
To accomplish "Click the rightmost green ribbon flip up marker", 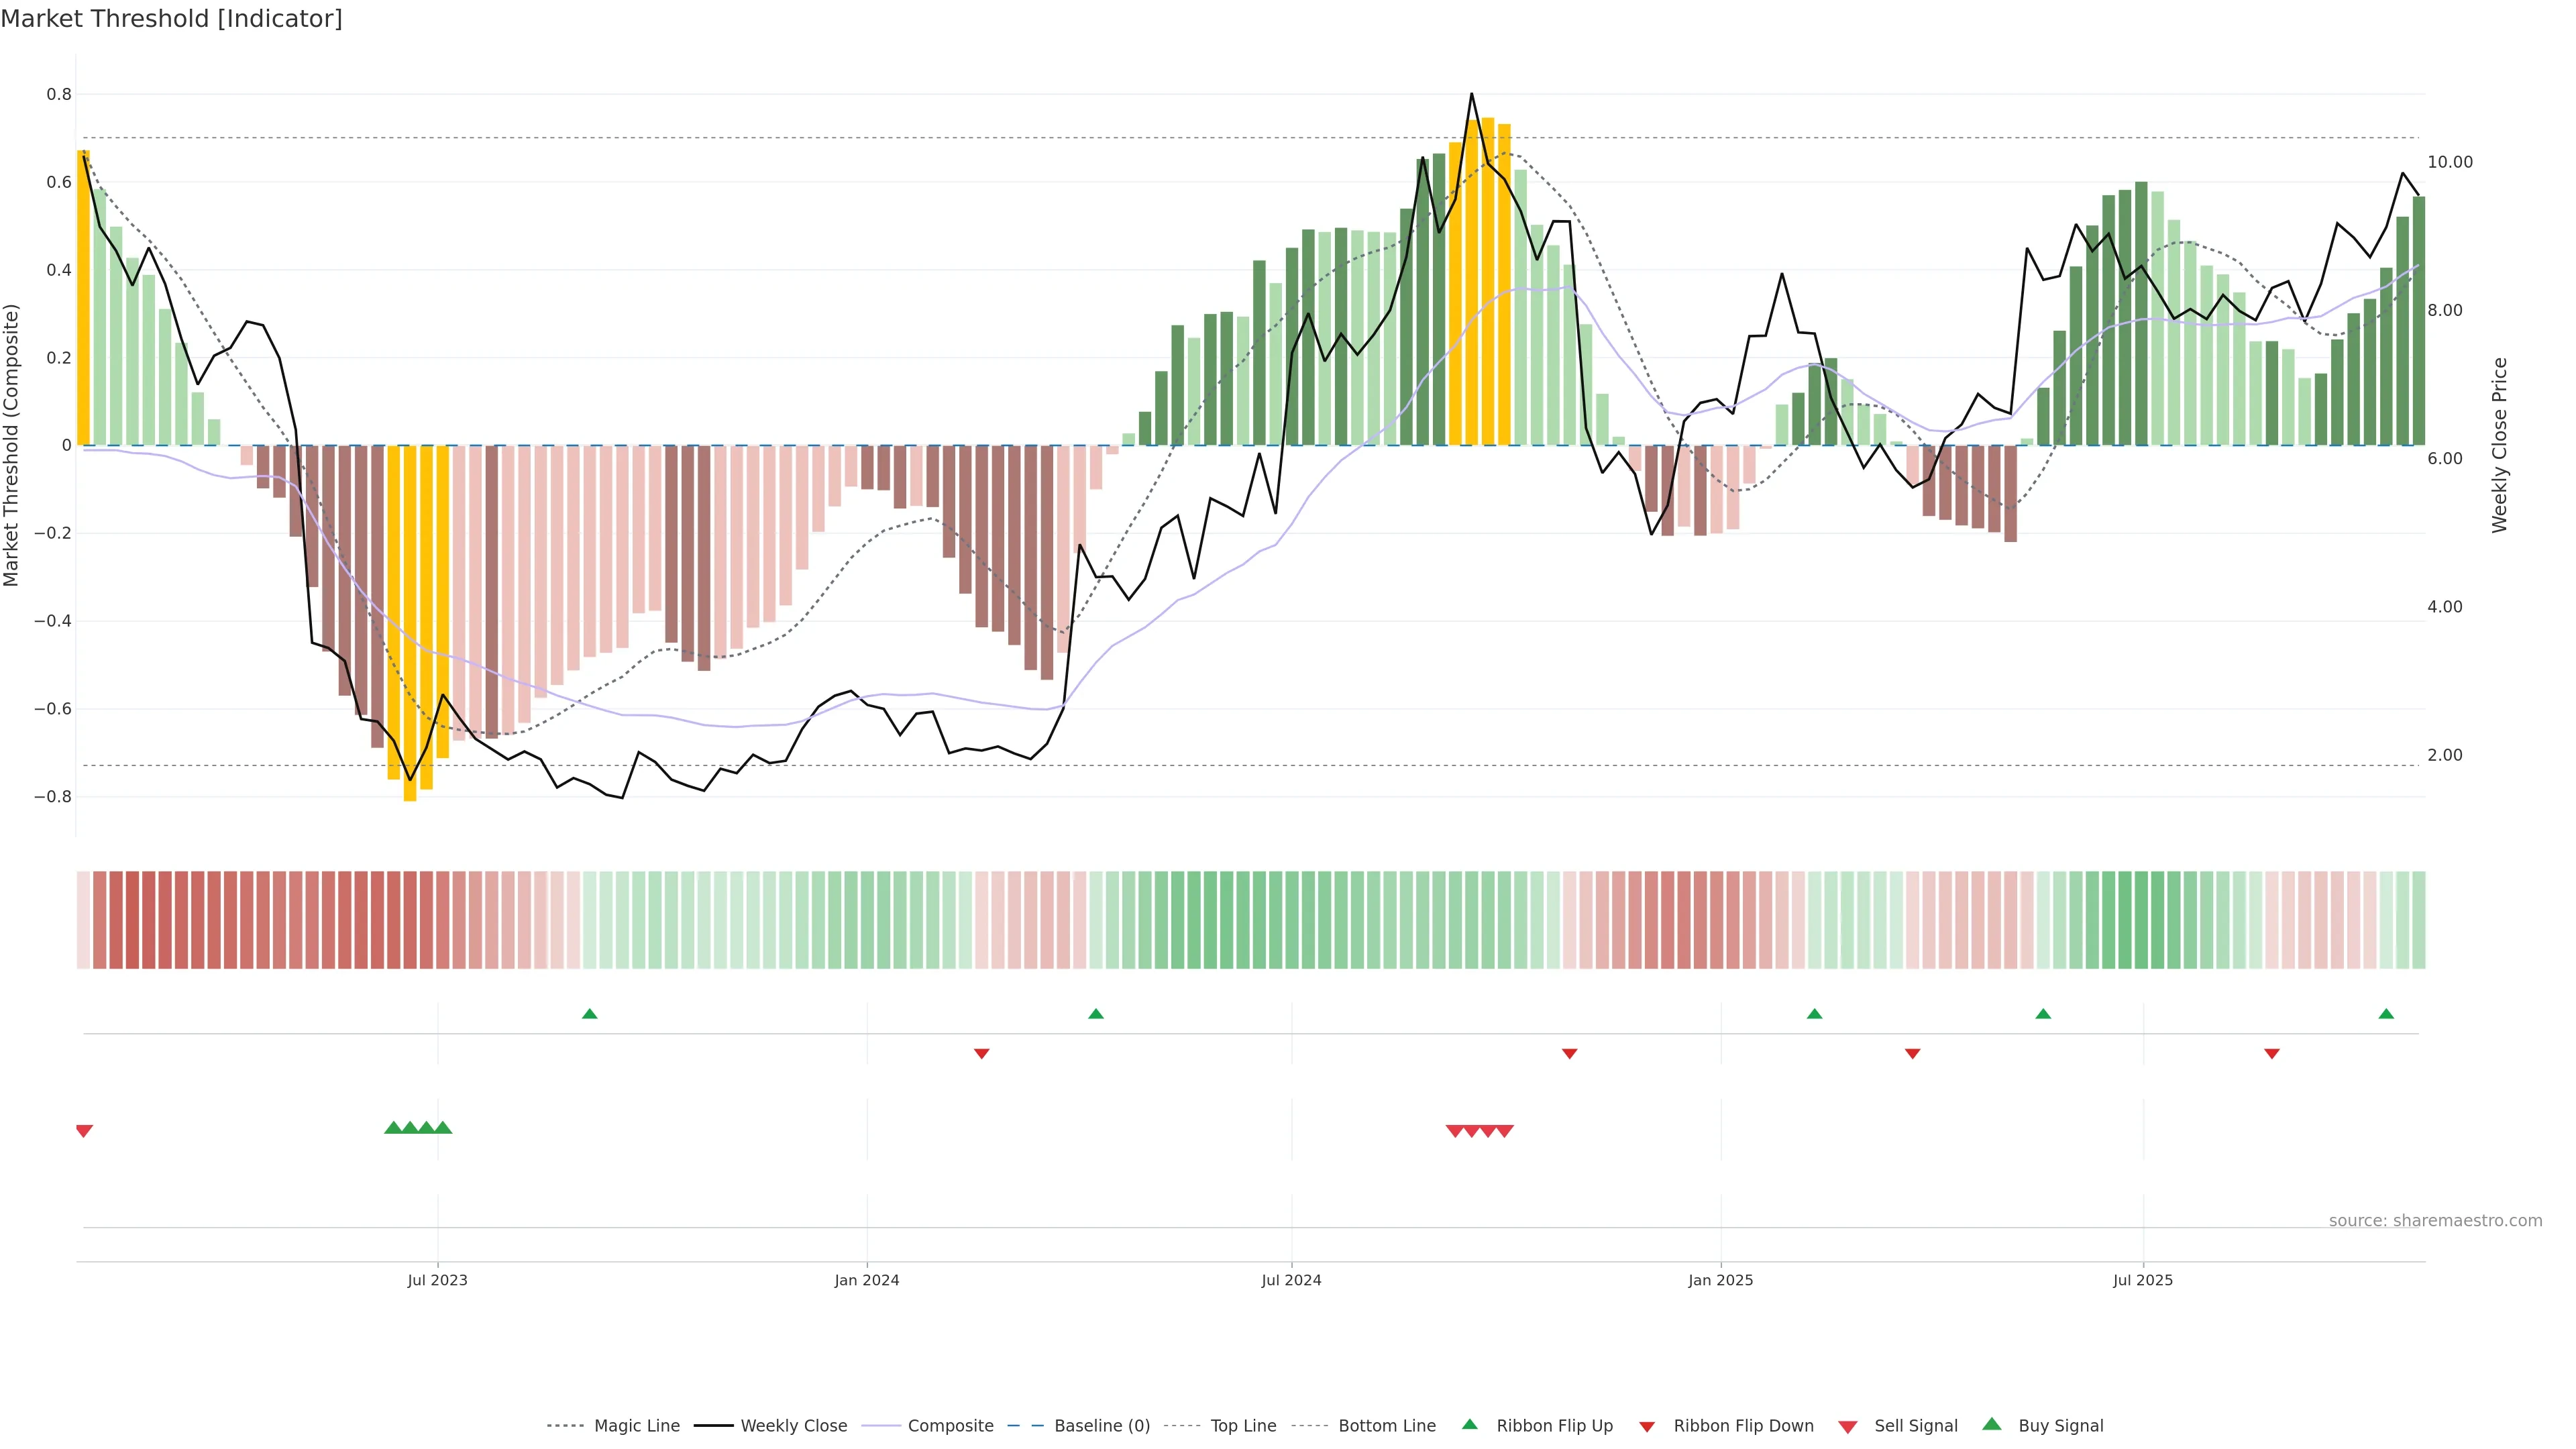I will coord(2386,1014).
